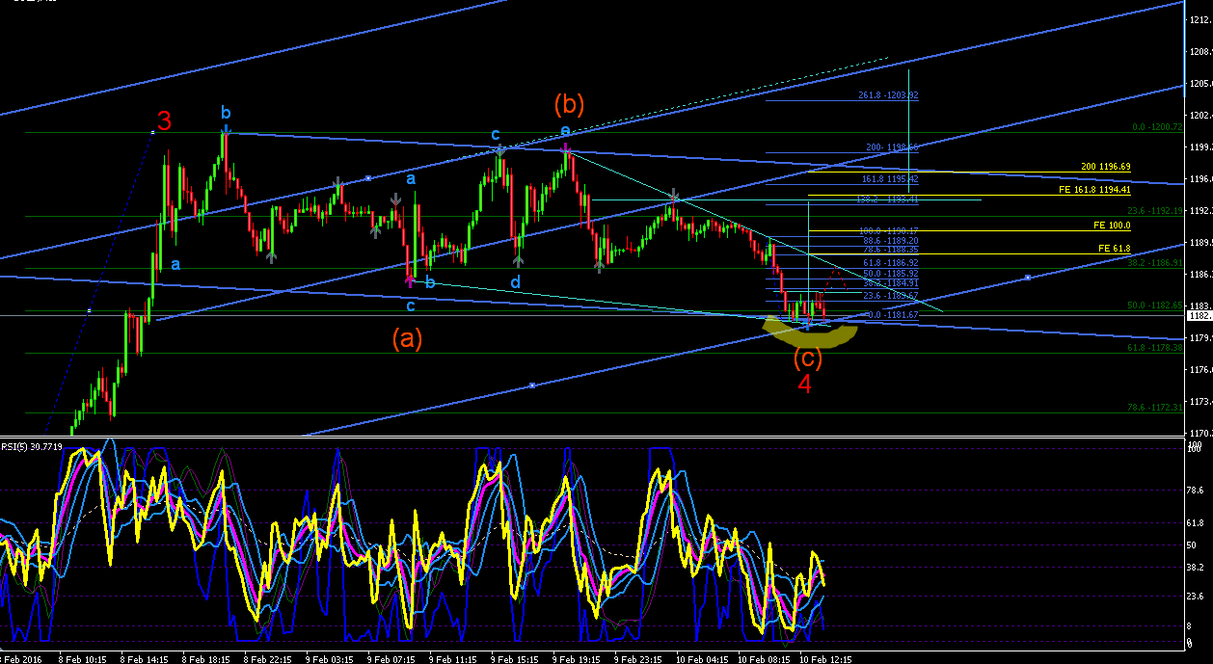Click the 100.0 -1190.17 Fibonacci label

[888, 231]
